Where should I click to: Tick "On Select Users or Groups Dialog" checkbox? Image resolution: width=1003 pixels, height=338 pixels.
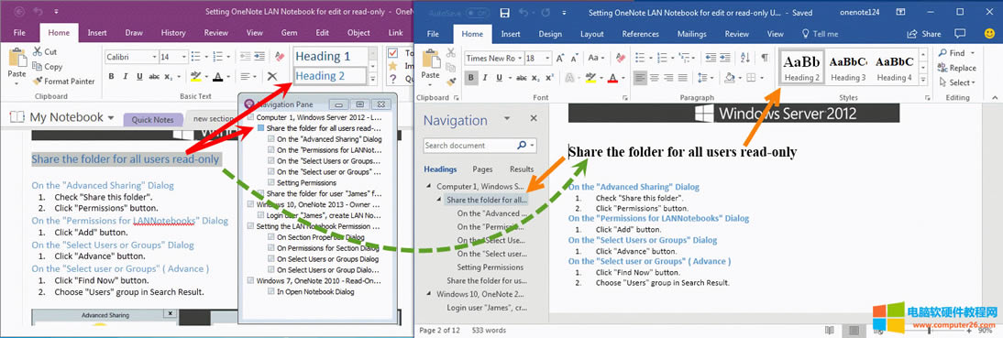point(271,259)
